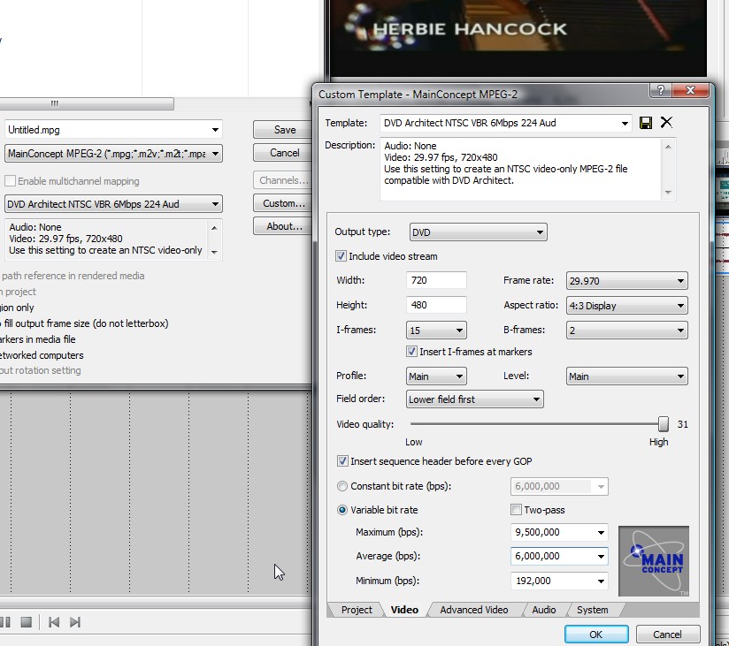This screenshot has width=729, height=646.
Task: Open the Template dropdown in Custom Template dialog
Action: coord(625,123)
